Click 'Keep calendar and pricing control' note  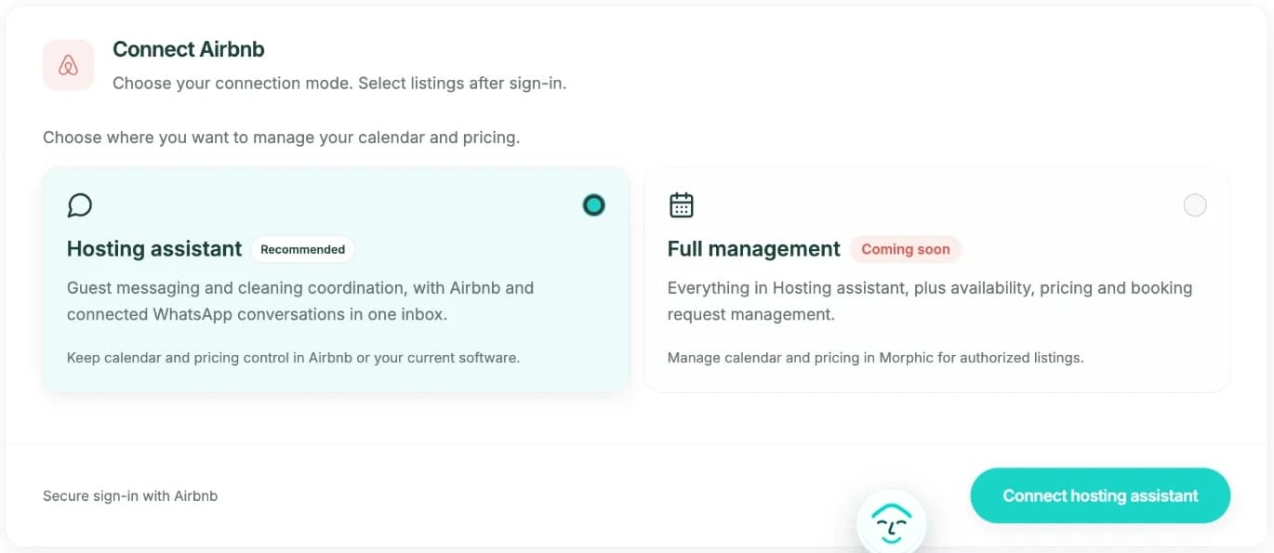pos(293,358)
